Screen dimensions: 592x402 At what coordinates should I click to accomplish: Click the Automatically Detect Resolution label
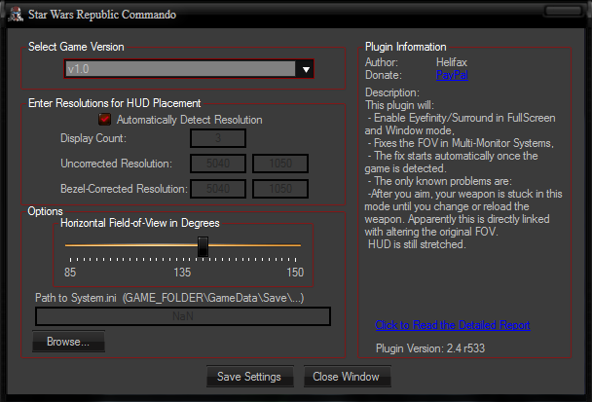(x=189, y=120)
